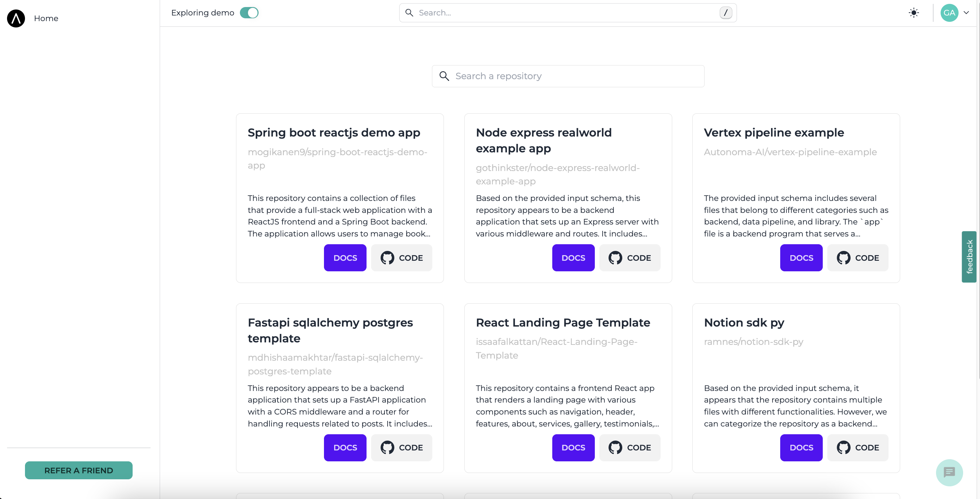Focus the top global Search box
Image resolution: width=980 pixels, height=499 pixels.
pyautogui.click(x=563, y=13)
